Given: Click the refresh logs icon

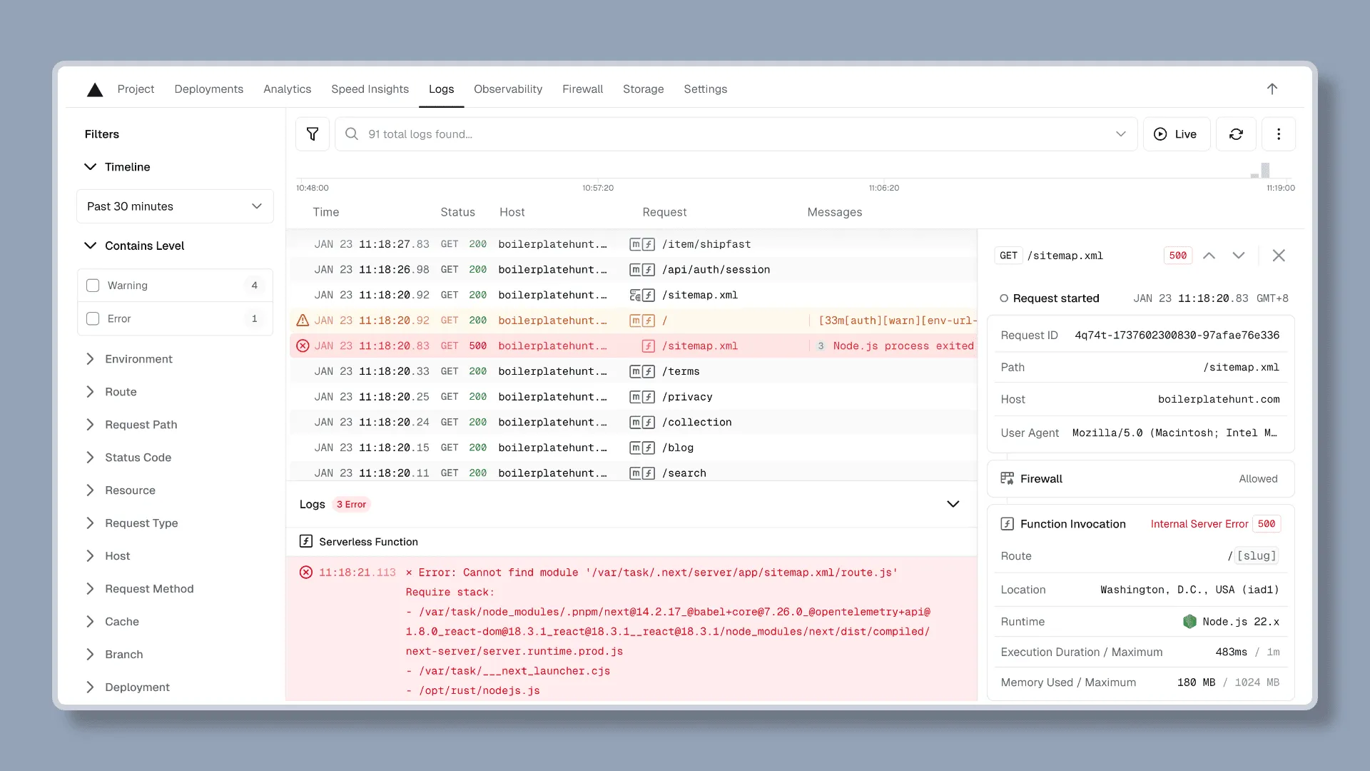Looking at the screenshot, I should tap(1236, 134).
